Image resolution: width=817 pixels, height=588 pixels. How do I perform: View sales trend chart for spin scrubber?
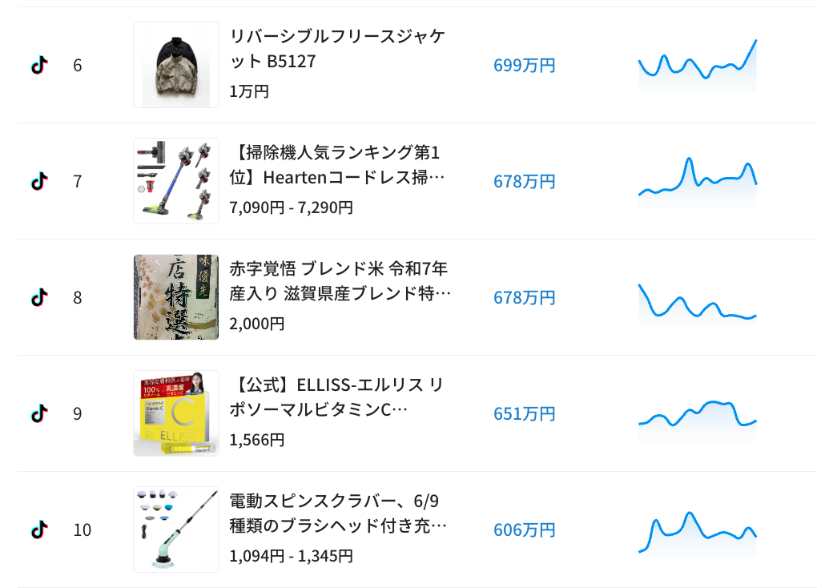pyautogui.click(x=697, y=530)
